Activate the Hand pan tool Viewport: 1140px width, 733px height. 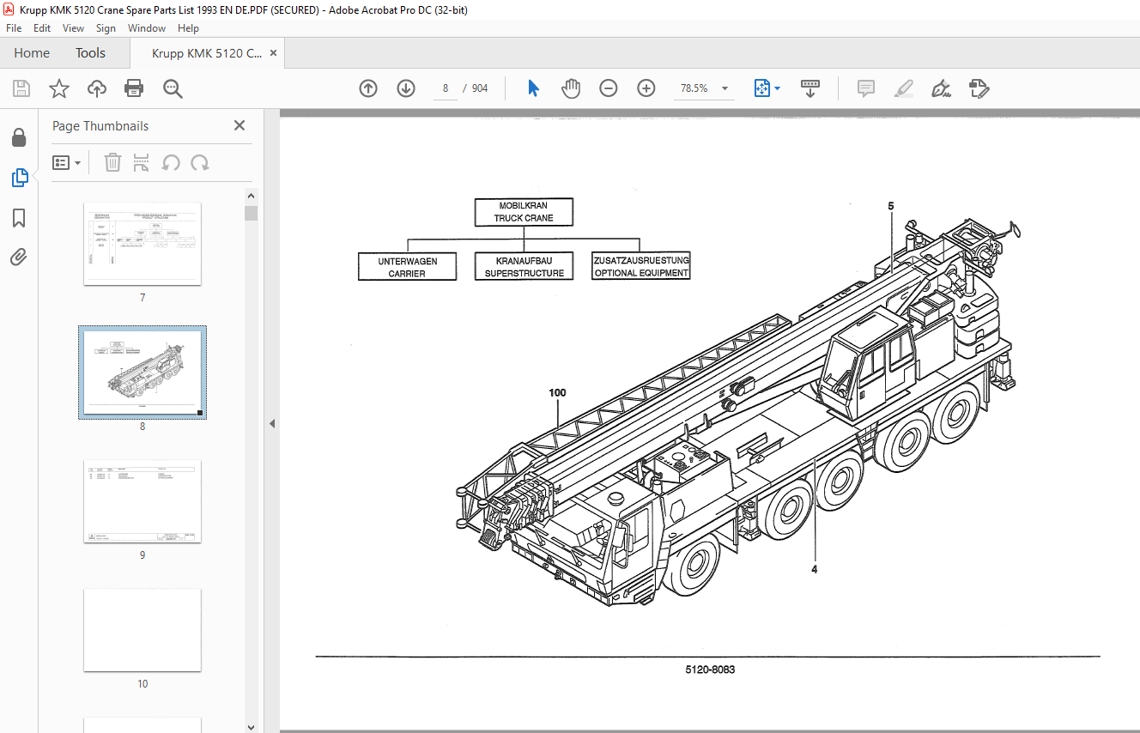point(571,88)
